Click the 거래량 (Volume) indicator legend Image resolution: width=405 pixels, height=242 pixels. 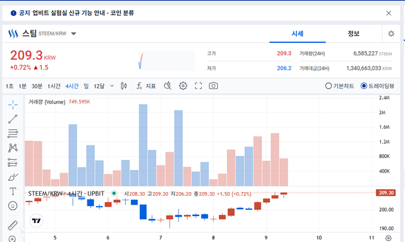47,102
